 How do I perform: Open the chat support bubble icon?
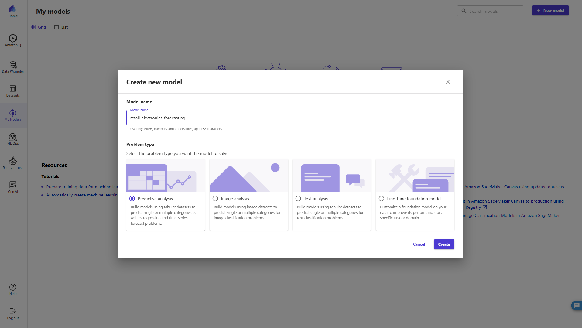[x=576, y=305]
